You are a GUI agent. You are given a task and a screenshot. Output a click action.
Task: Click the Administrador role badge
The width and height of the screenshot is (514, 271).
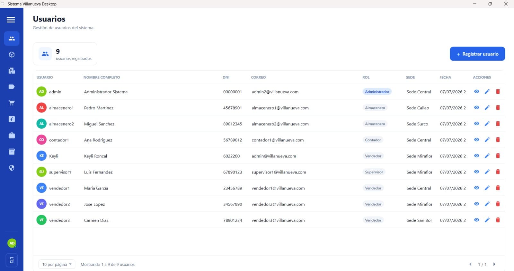click(x=377, y=92)
